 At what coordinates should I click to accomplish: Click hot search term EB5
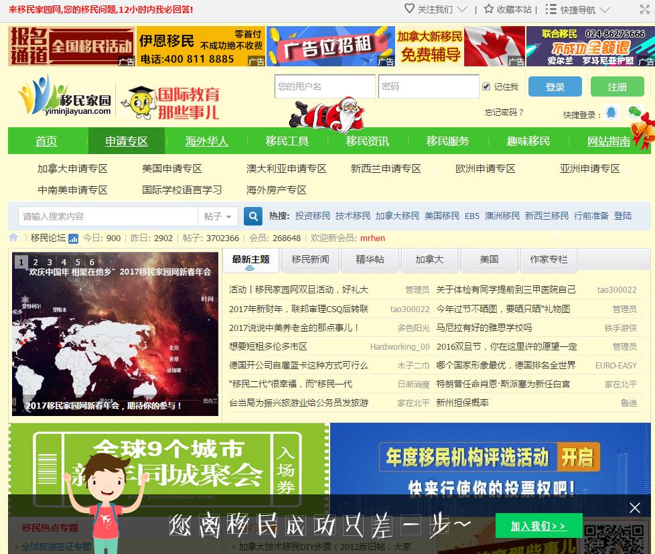472,216
